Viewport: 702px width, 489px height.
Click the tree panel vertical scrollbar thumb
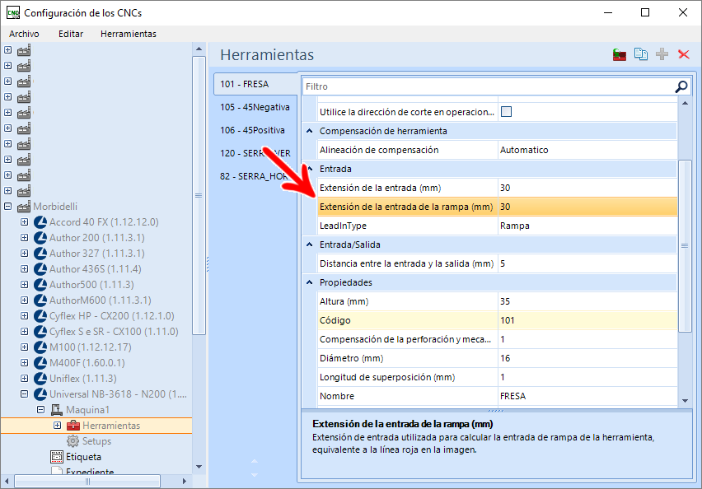click(x=199, y=195)
